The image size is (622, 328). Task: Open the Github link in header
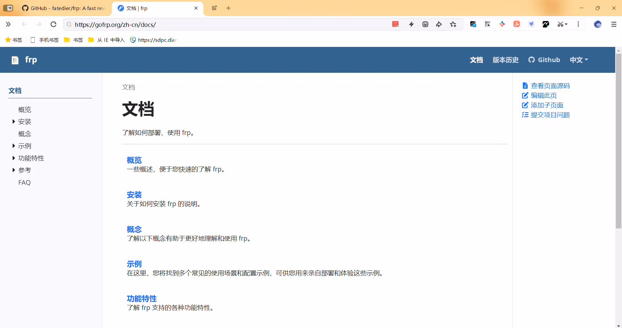pyautogui.click(x=544, y=60)
